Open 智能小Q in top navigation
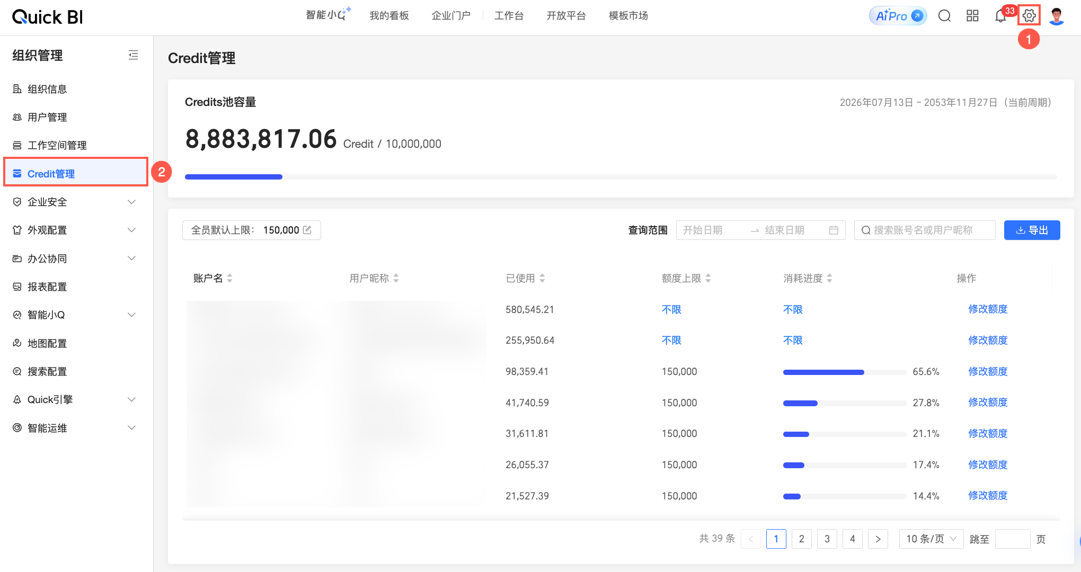 point(328,14)
